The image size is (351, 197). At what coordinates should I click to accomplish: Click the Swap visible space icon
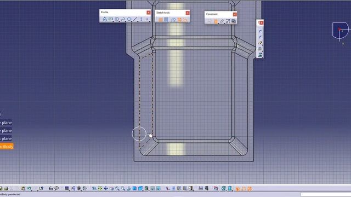point(158,188)
